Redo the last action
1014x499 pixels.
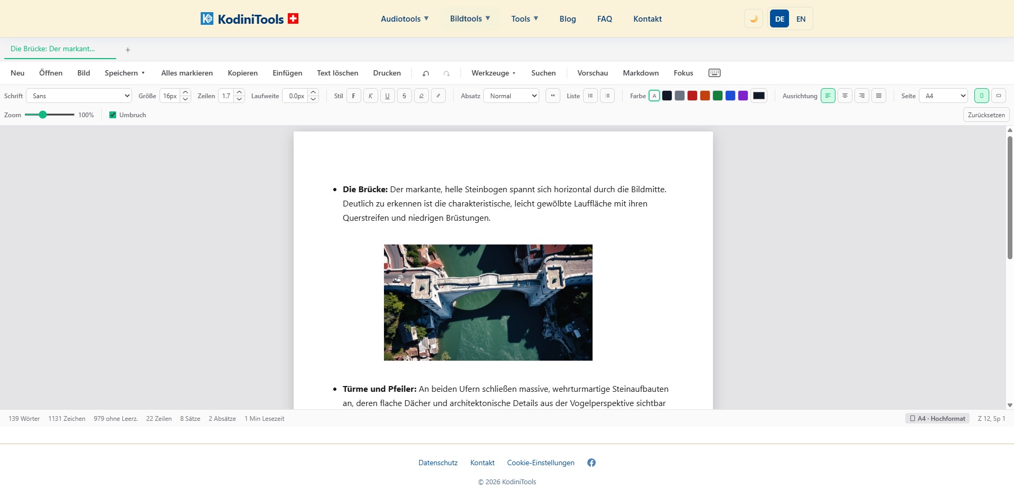tap(446, 73)
